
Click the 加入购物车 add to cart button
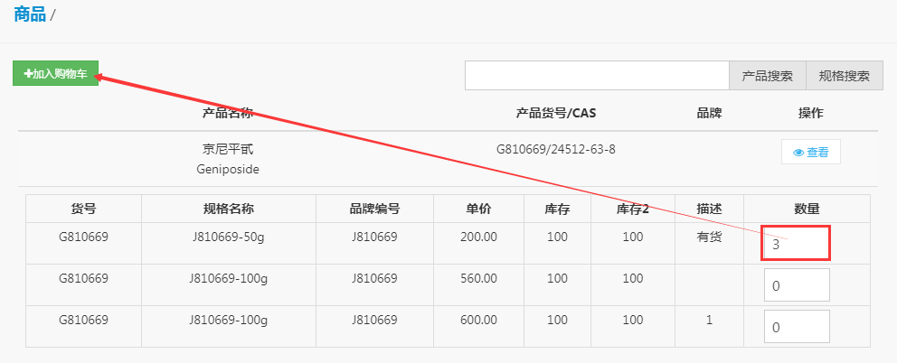coord(55,73)
